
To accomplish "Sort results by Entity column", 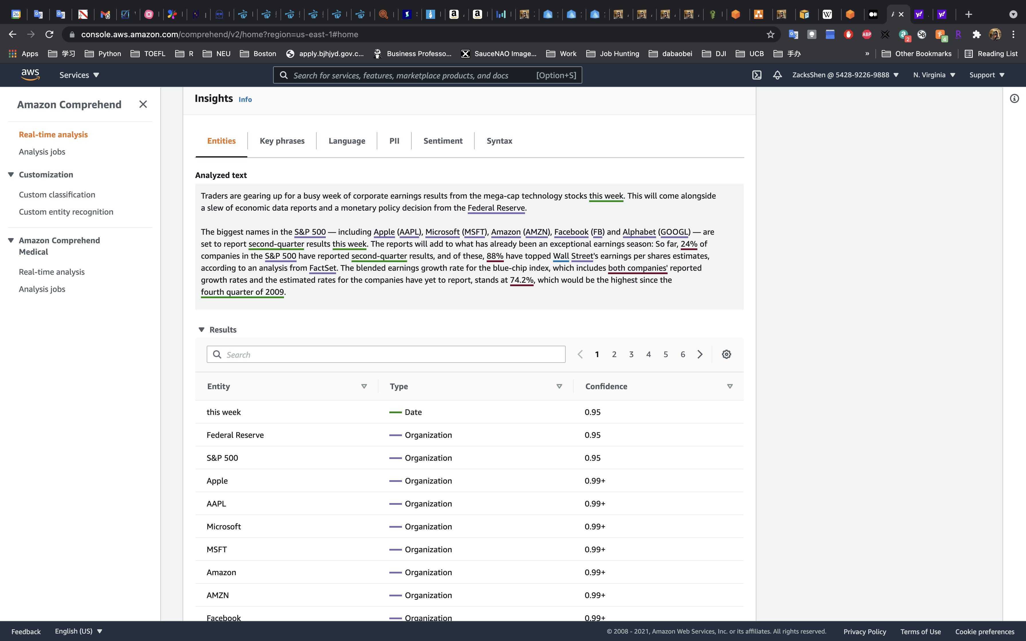I will (364, 386).
